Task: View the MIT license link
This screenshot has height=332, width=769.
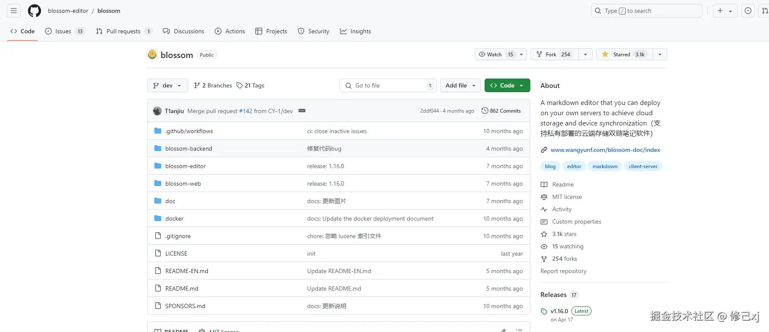Action: pos(561,197)
